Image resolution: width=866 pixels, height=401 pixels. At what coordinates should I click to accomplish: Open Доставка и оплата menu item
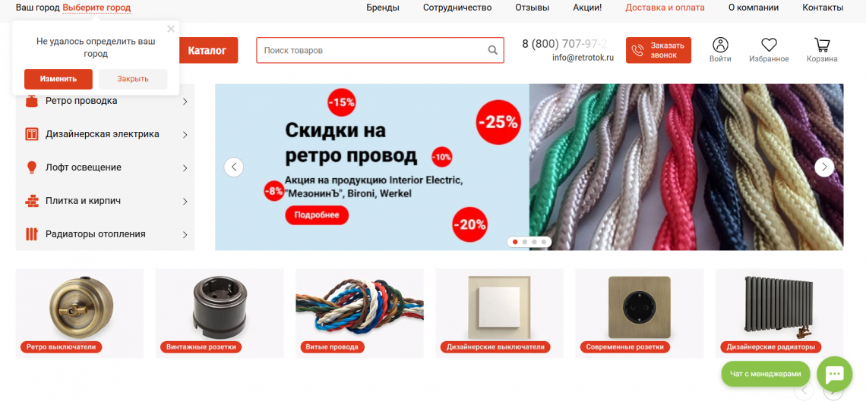665,8
